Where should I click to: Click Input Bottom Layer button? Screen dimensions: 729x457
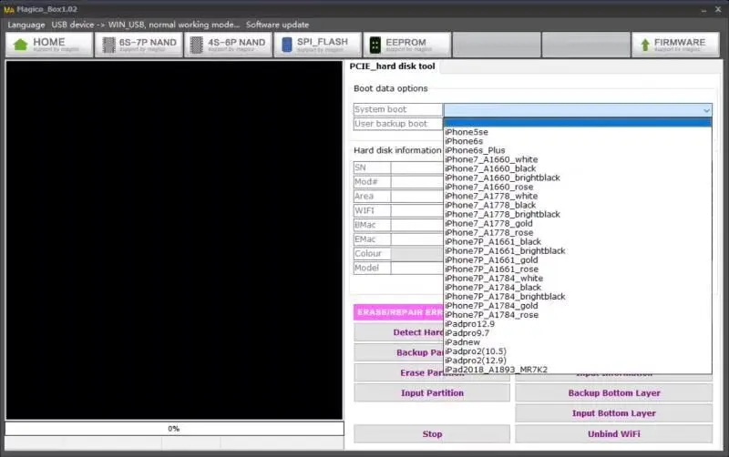(x=613, y=413)
